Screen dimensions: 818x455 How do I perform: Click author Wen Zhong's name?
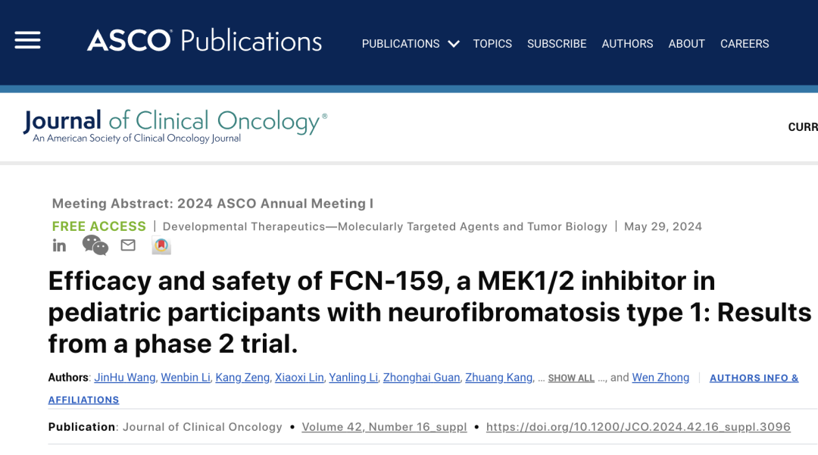pos(660,378)
